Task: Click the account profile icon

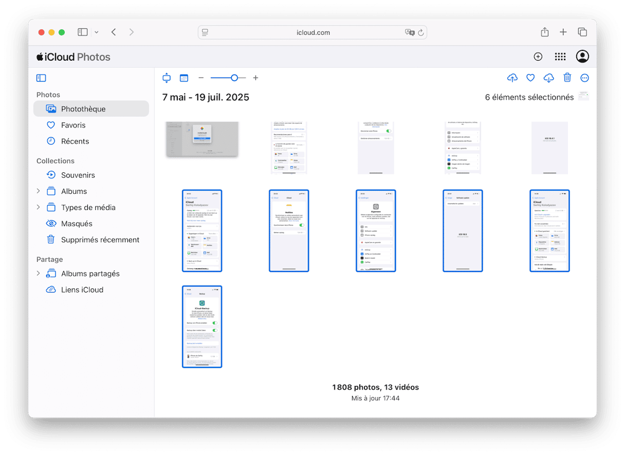Action: tap(582, 57)
